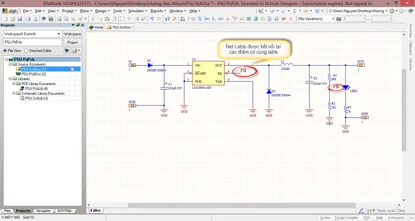This screenshot has height=221, width=415.
Task: Open the File menu
Action: click(27, 11)
